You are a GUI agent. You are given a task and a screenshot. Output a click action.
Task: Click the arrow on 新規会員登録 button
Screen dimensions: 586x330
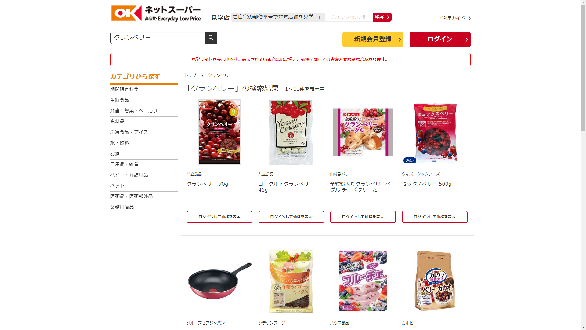click(400, 39)
